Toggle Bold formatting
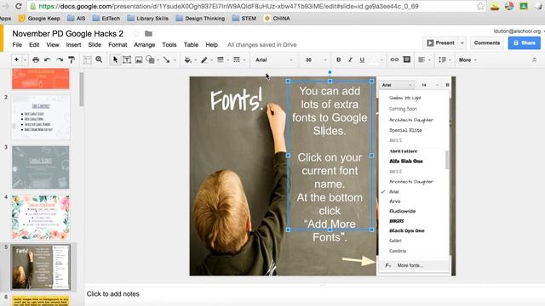 coord(339,59)
